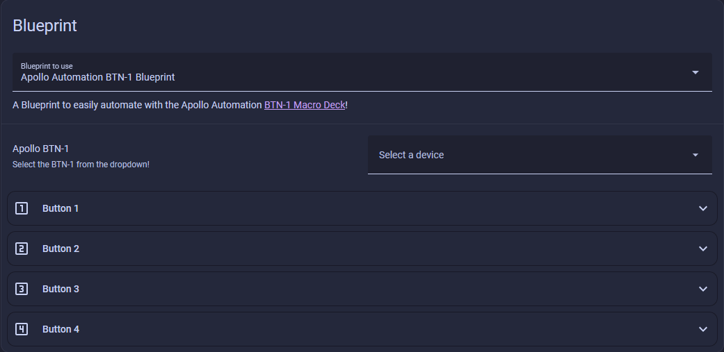Click the arrow in Select a device dropdown

tap(695, 155)
